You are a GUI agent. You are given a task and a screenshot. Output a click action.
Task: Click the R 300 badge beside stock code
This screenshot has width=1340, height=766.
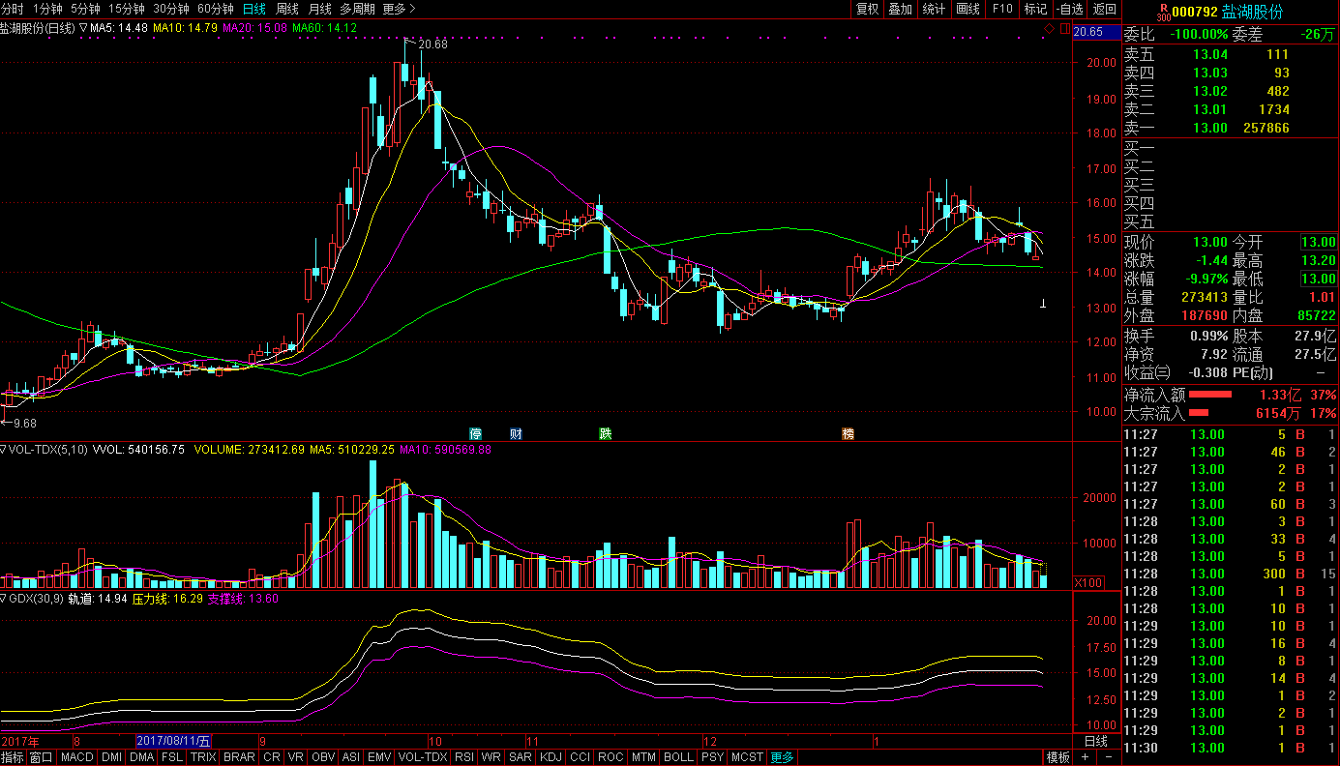[1165, 13]
